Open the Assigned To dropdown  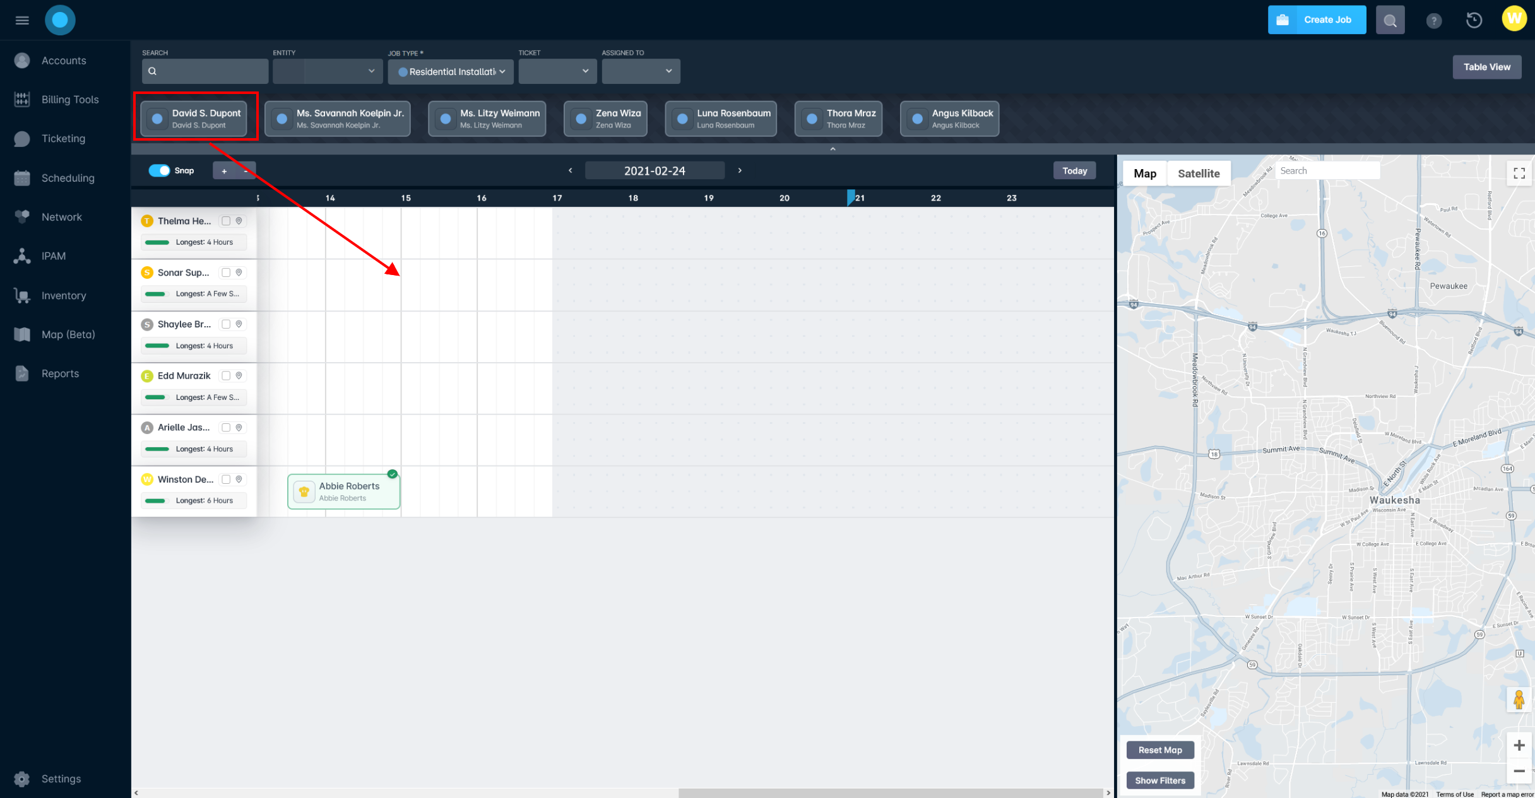pos(641,71)
